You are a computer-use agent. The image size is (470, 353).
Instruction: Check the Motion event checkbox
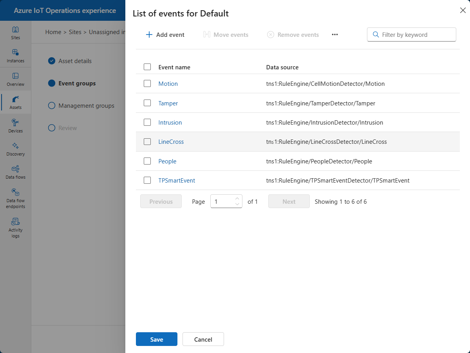click(x=147, y=83)
